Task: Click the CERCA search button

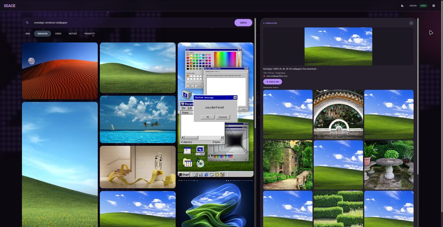Action: coord(243,22)
